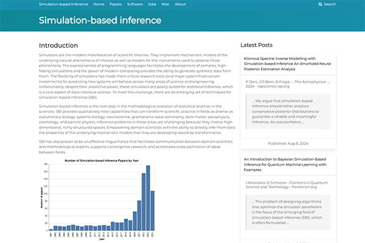The width and height of the screenshot is (365, 243).
Task: Click the italic 'simulators are poorly suited' phrase
Action: point(176,87)
